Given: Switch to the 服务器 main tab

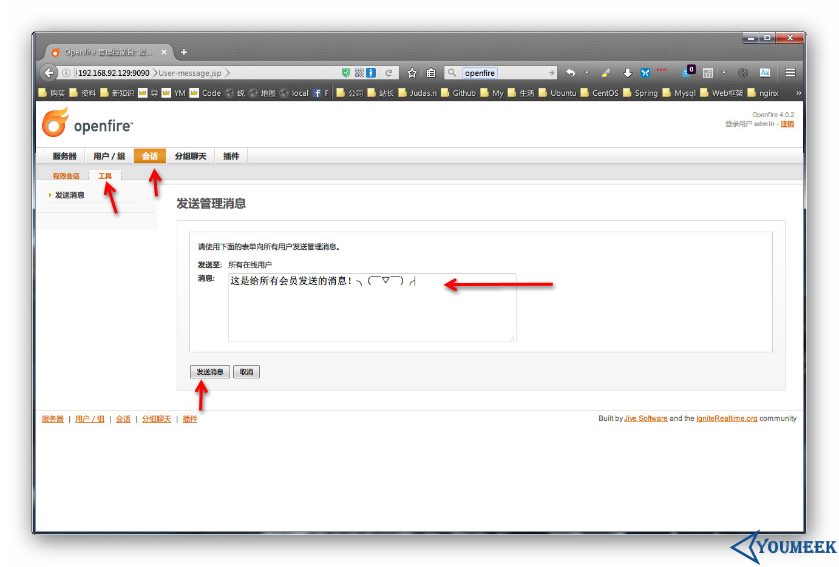Looking at the screenshot, I should [64, 156].
